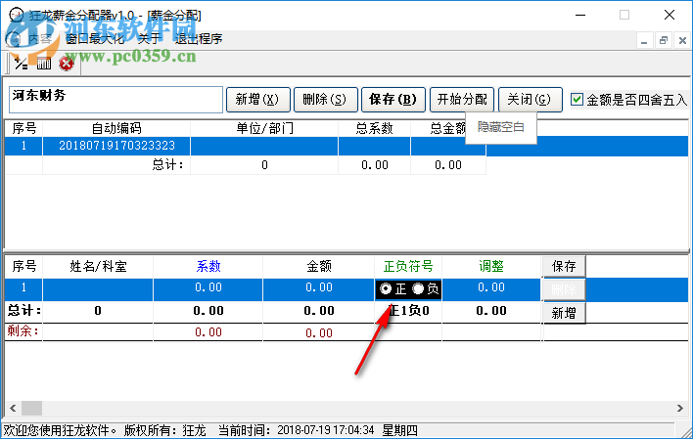This screenshot has height=439, width=693.
Task: Click the horizontal scrollbar thumb
Action: tap(32, 408)
